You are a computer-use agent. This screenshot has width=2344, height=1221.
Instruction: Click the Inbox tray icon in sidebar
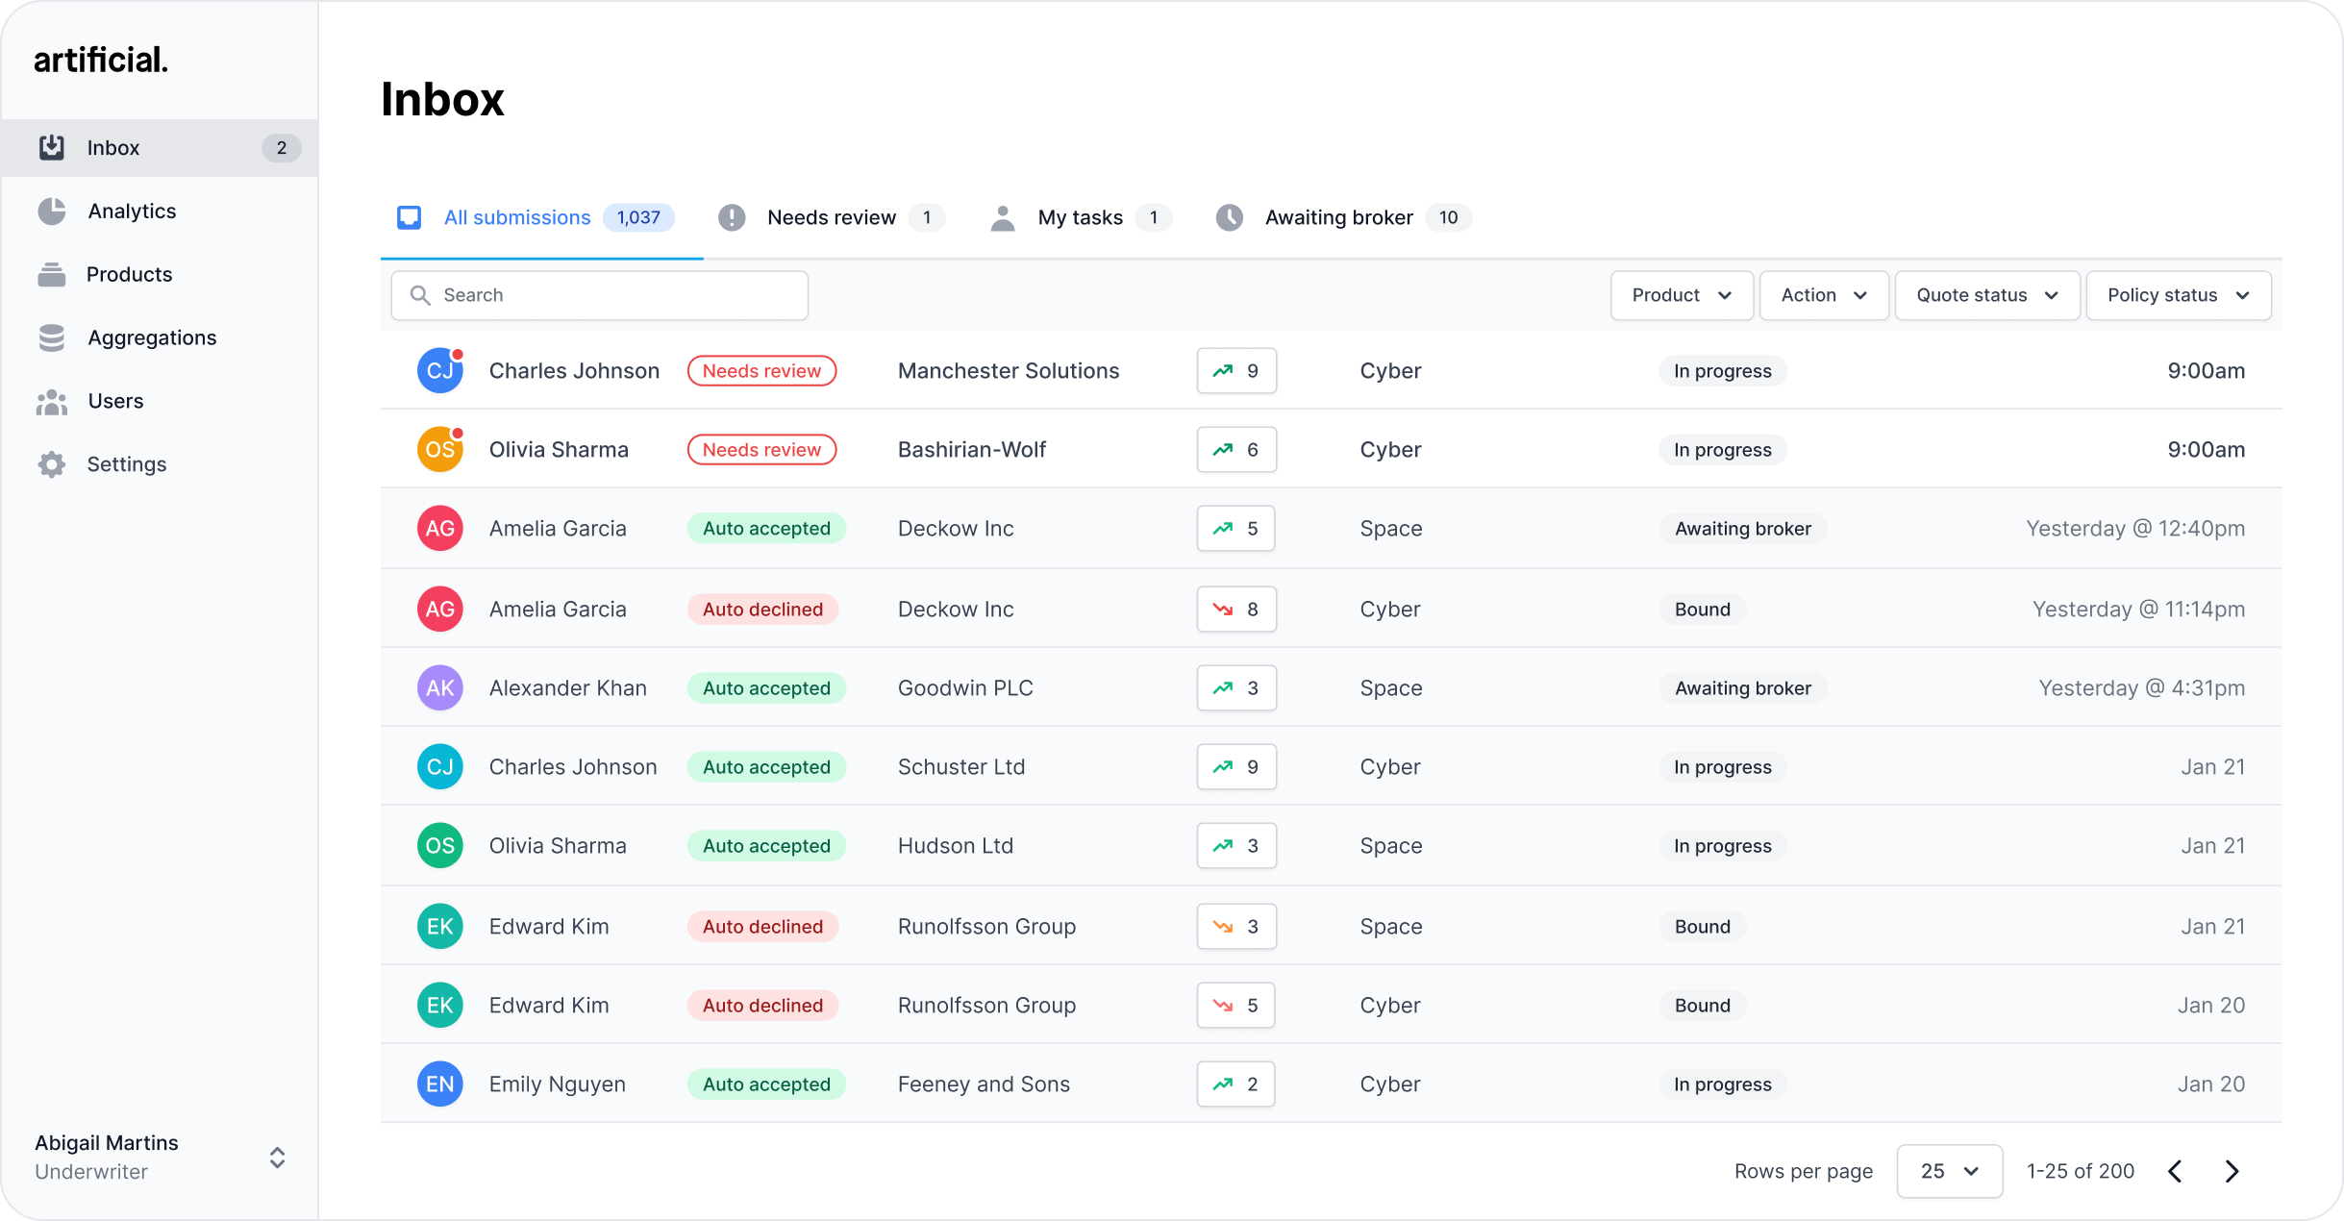point(52,147)
